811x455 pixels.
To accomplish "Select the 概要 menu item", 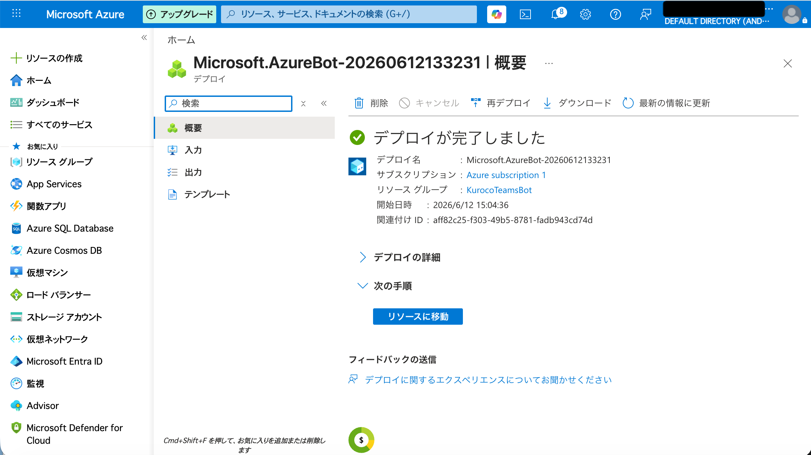I will tap(245, 128).
